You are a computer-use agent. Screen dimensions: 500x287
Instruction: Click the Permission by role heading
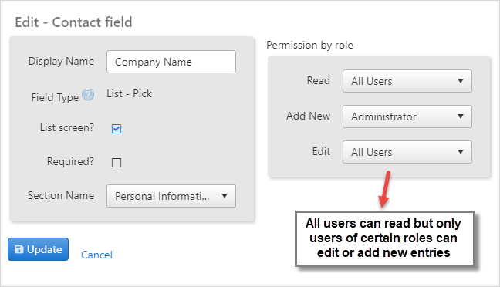pyautogui.click(x=309, y=46)
